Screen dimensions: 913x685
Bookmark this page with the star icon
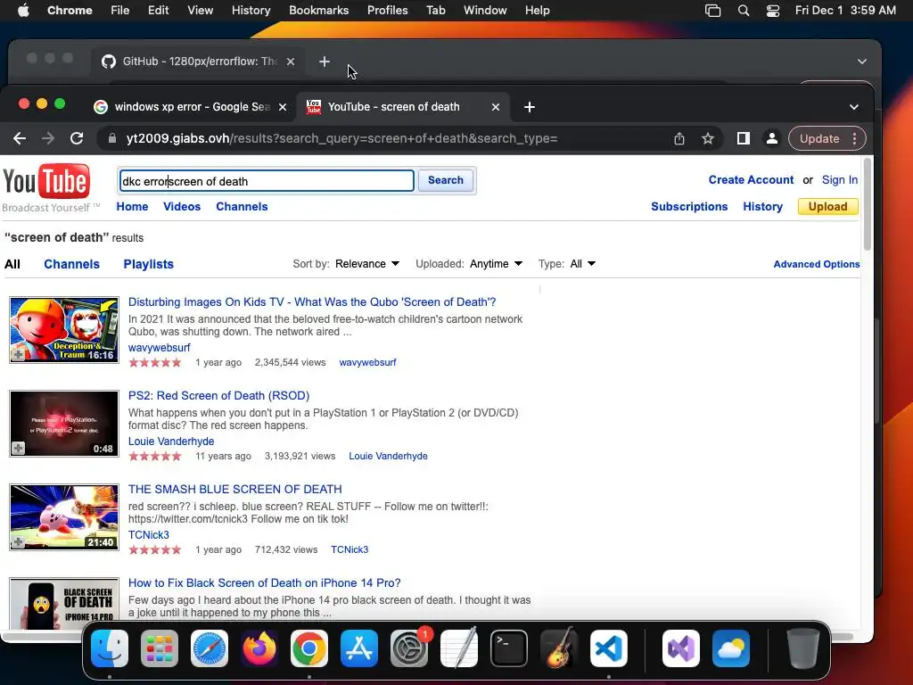pos(707,138)
